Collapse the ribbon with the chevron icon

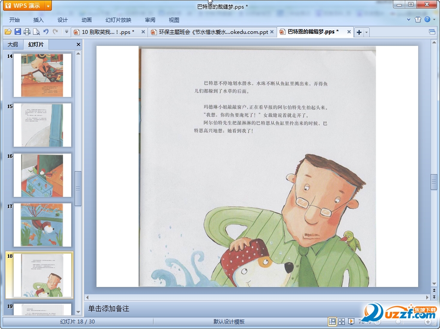click(409, 19)
